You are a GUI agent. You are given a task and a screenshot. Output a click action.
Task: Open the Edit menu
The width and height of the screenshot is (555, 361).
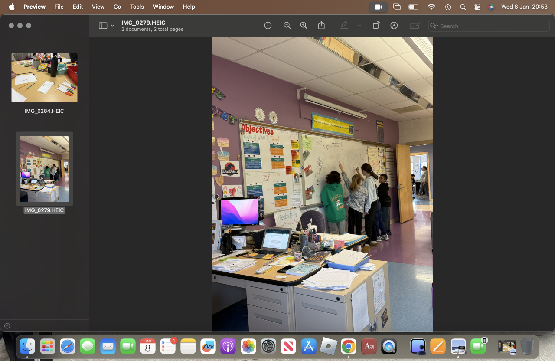coord(78,7)
